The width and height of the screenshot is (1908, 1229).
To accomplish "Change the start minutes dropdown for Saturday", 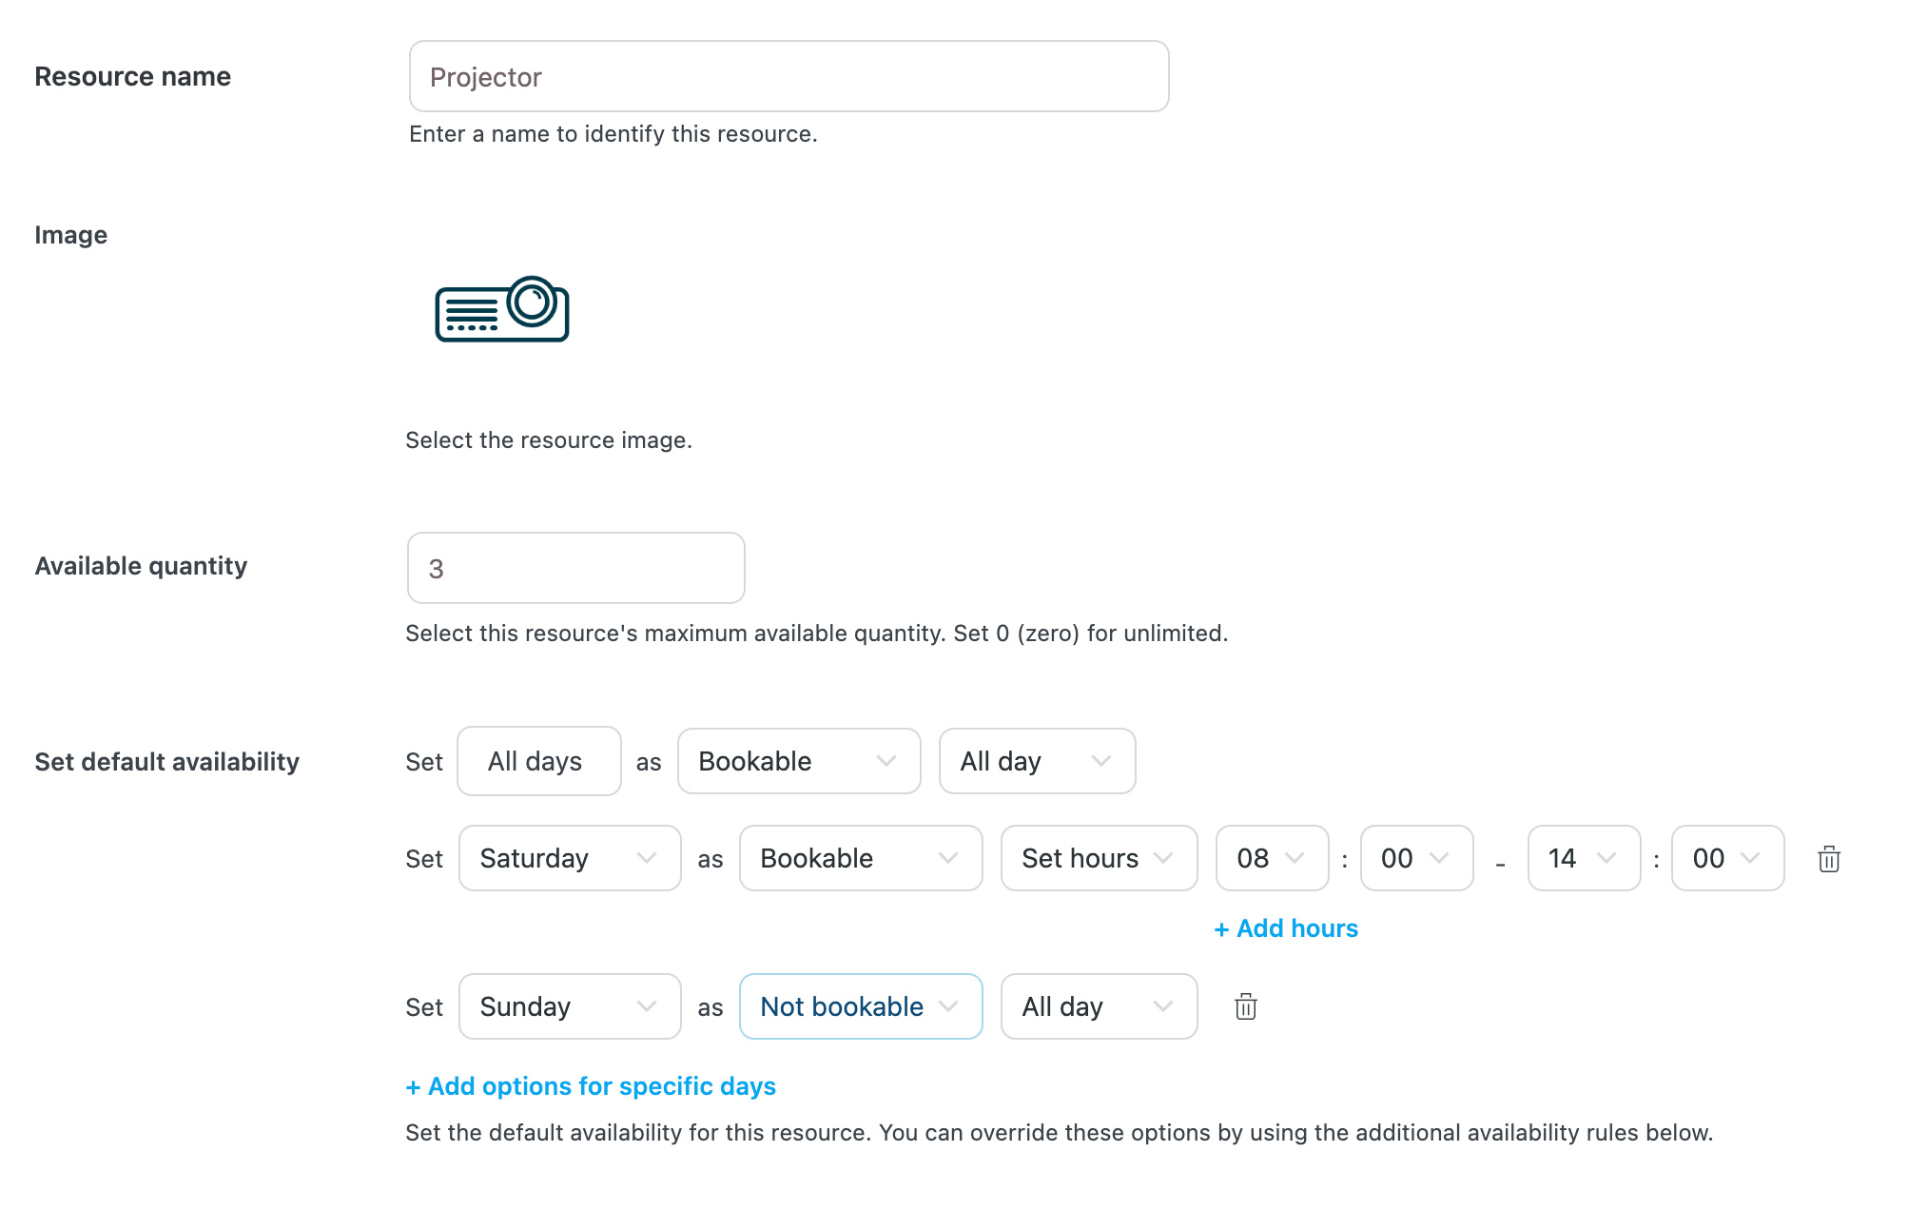I will coord(1415,858).
